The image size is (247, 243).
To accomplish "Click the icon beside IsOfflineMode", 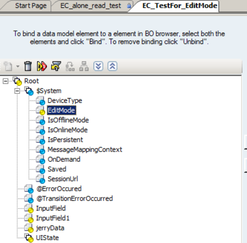I will pos(40,121).
